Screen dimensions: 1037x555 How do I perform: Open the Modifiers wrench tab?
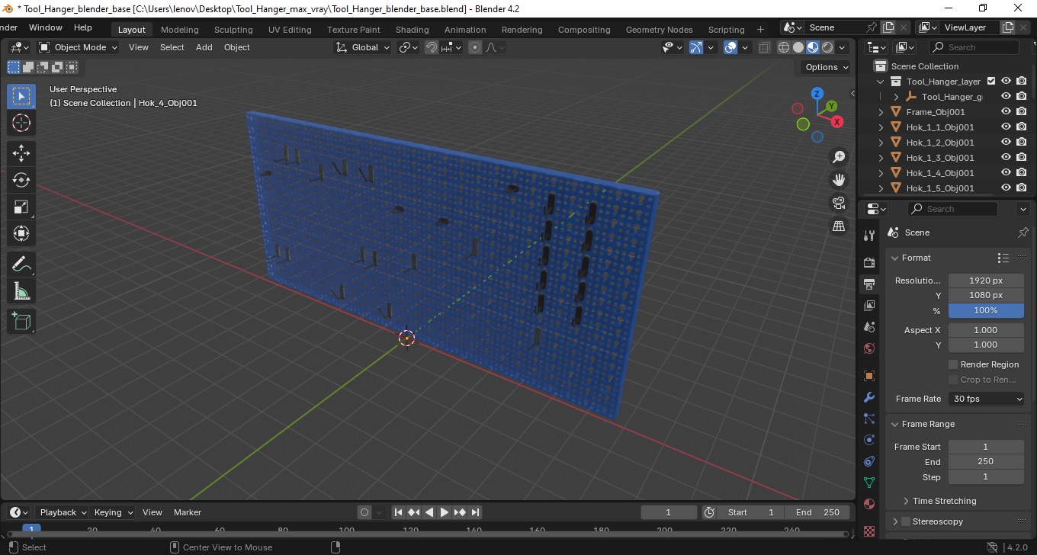[x=868, y=398]
